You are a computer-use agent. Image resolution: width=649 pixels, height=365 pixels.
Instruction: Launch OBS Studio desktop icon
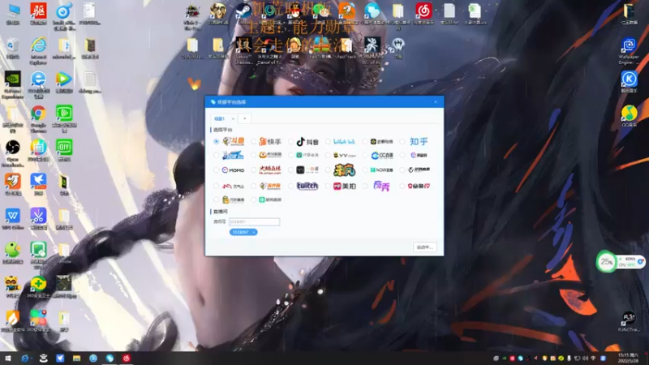coord(13,152)
